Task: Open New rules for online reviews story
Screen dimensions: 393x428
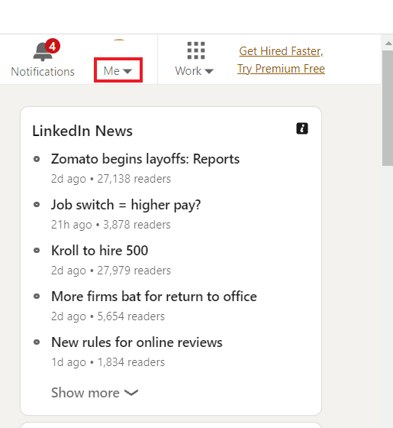Action: 137,342
